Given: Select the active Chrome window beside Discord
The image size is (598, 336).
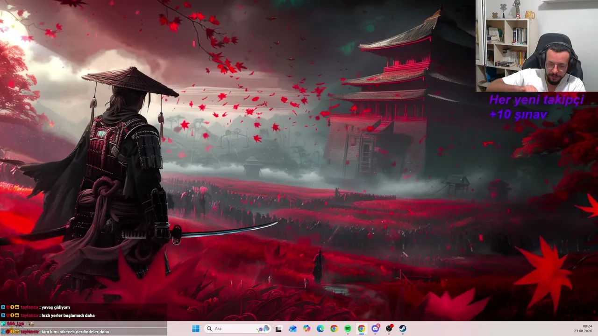Looking at the screenshot, I should click(x=362, y=329).
